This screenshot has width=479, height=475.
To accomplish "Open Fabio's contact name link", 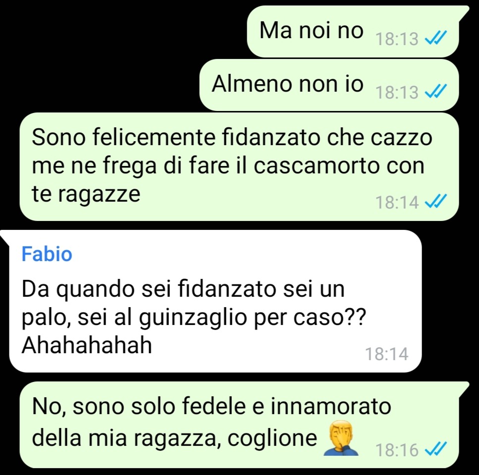I will 47,254.
